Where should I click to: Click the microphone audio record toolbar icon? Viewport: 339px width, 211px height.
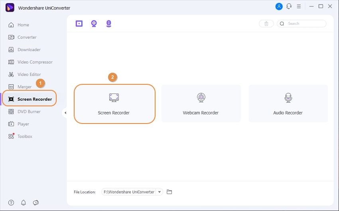point(109,24)
